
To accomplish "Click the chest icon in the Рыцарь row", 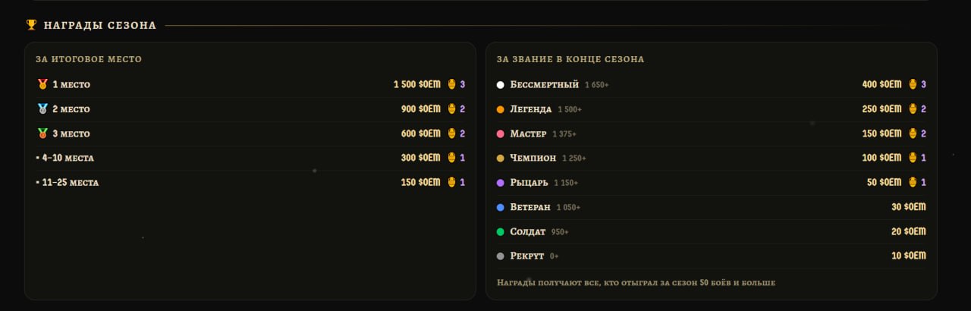I will click(913, 182).
